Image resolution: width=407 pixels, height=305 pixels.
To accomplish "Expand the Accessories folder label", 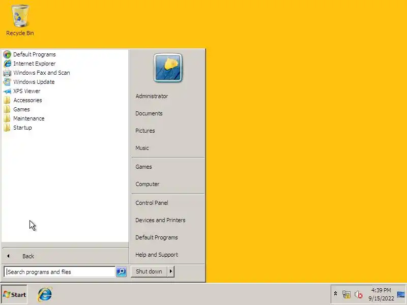I will pyautogui.click(x=28, y=100).
